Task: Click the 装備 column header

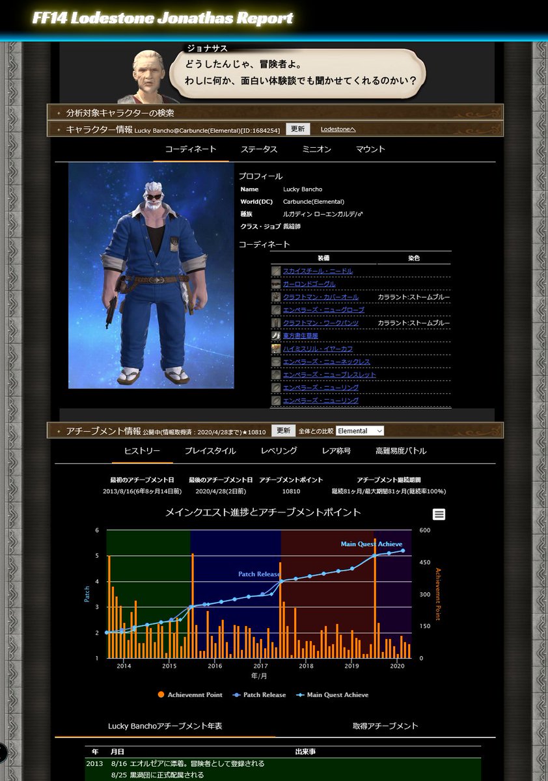Action: pyautogui.click(x=324, y=258)
